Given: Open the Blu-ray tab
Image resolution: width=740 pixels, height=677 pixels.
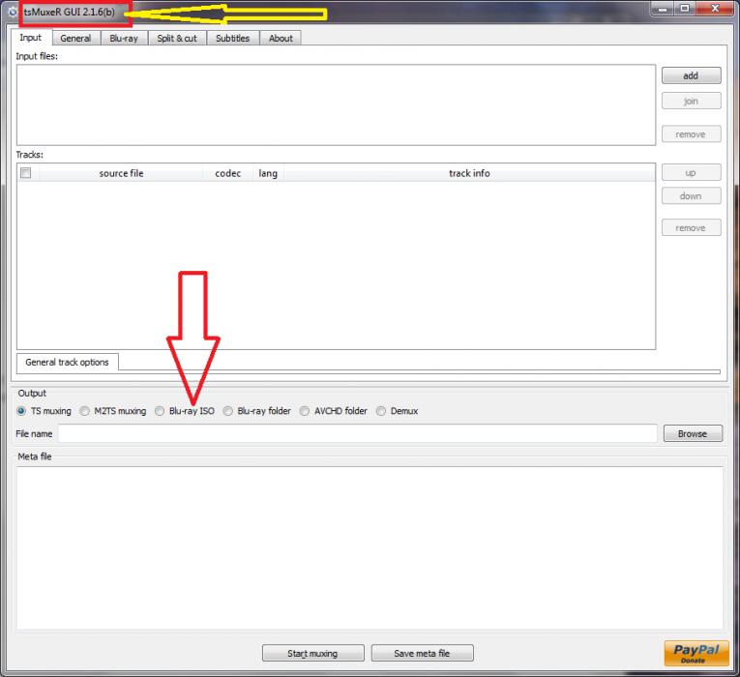Looking at the screenshot, I should tap(124, 39).
